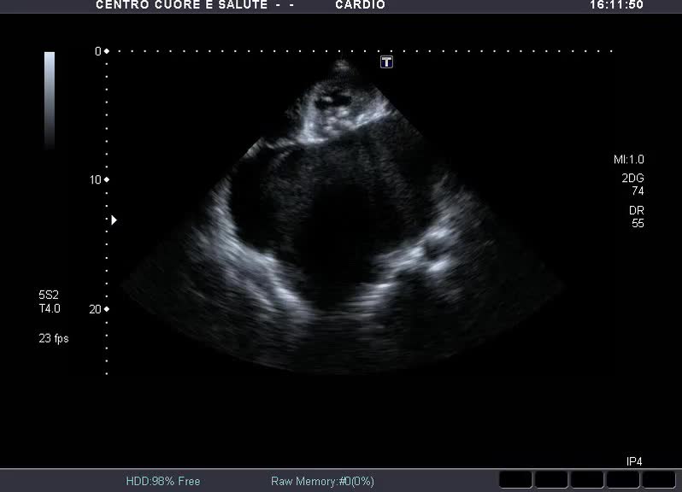The image size is (682, 492).
Task: Select the first empty status box
Action: click(515, 479)
